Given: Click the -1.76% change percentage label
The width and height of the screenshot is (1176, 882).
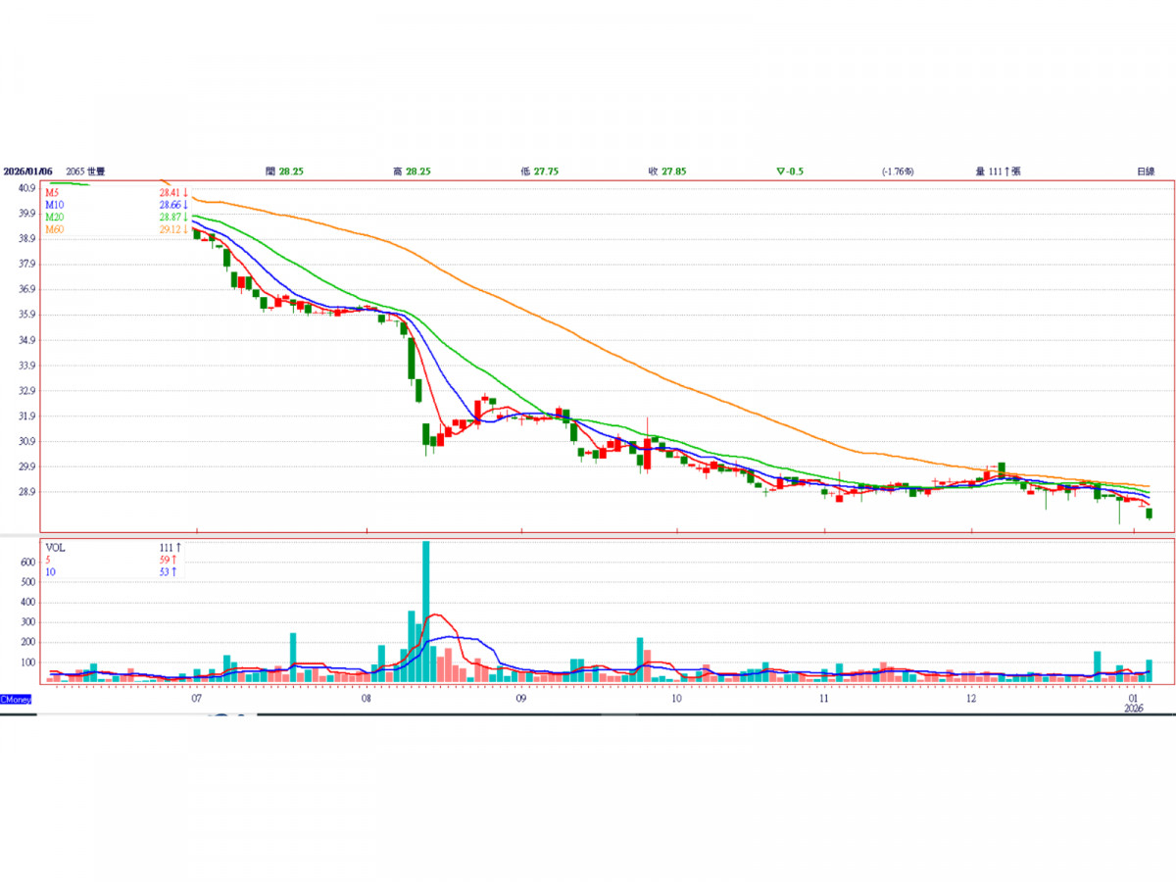Looking at the screenshot, I should (897, 171).
